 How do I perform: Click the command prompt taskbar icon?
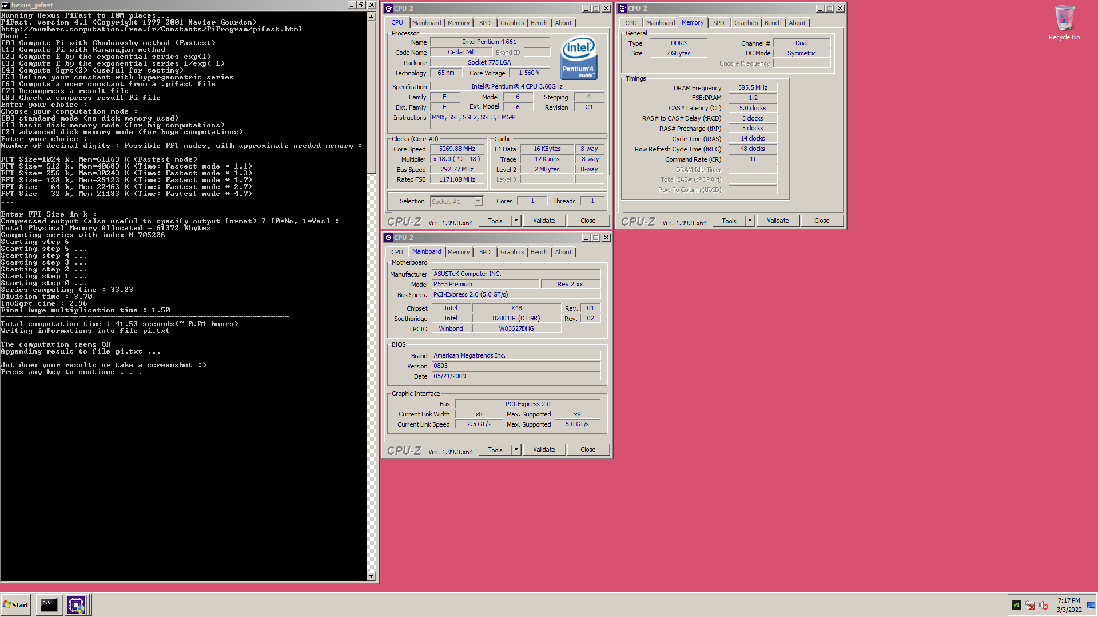(x=49, y=604)
